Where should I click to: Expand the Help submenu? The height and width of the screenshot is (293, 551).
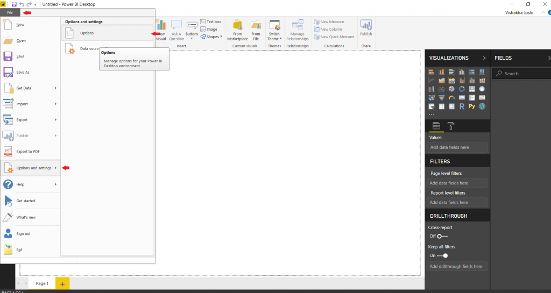pyautogui.click(x=55, y=184)
